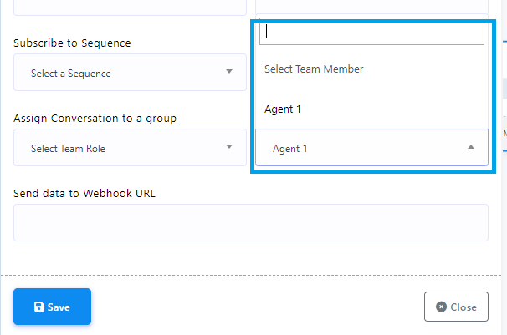Click the partially visible field above the search box

coord(371,7)
